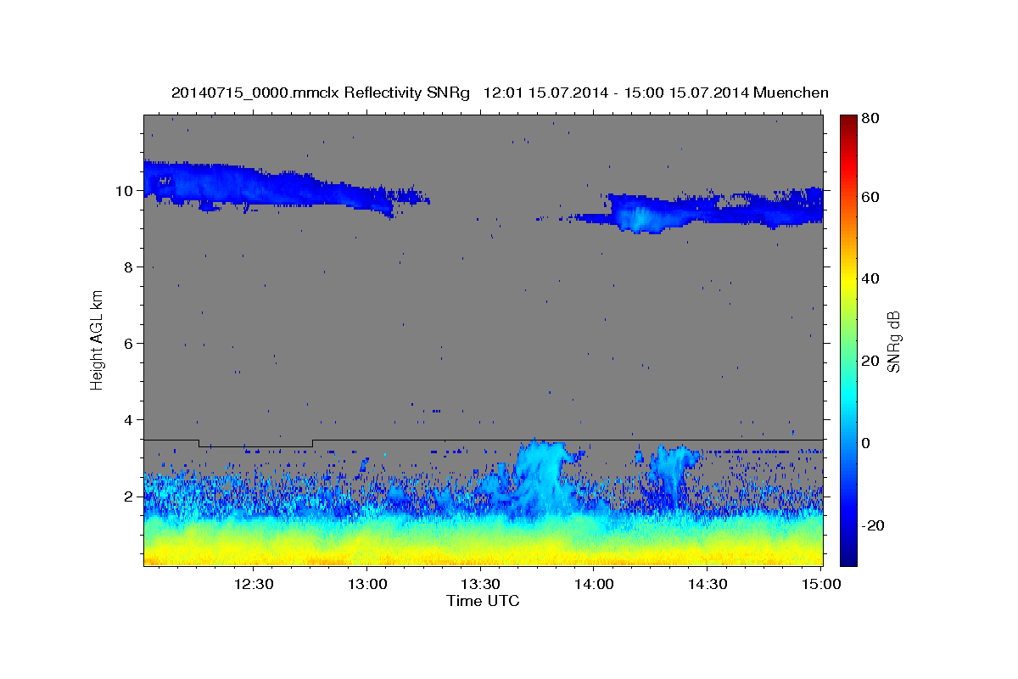Click the "SNRg dB" colorbar label
1018x679 pixels.
[893, 341]
